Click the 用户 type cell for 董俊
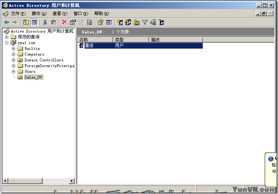The height and width of the screenshot is (194, 278). [x=119, y=46]
